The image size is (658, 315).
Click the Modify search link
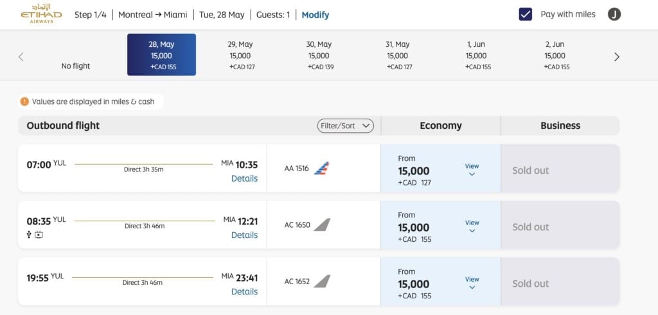pos(315,15)
